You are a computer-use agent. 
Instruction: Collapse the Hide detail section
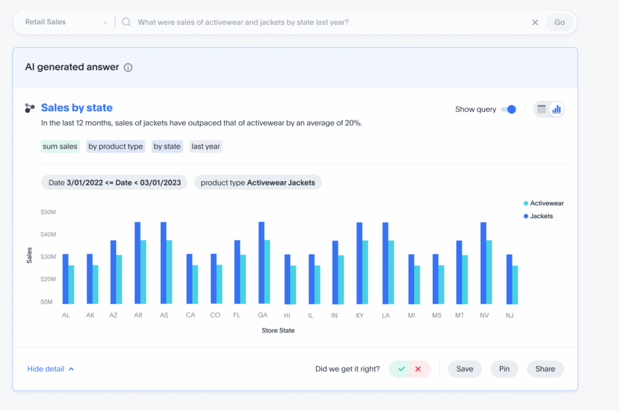point(51,369)
